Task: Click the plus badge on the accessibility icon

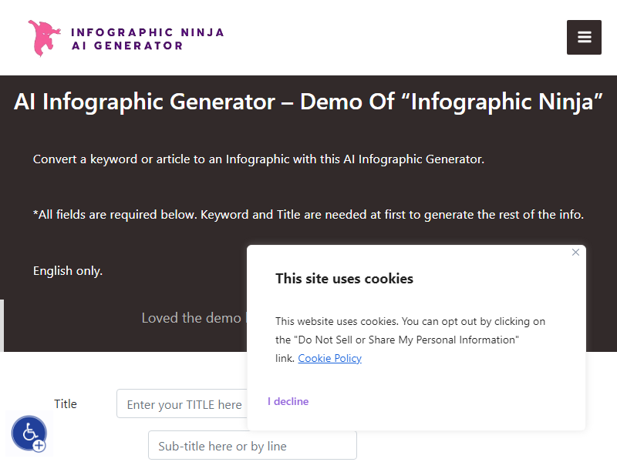Action: pyautogui.click(x=39, y=446)
